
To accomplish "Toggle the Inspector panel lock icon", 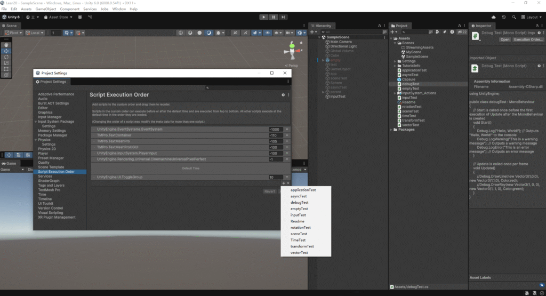I will [x=537, y=26].
